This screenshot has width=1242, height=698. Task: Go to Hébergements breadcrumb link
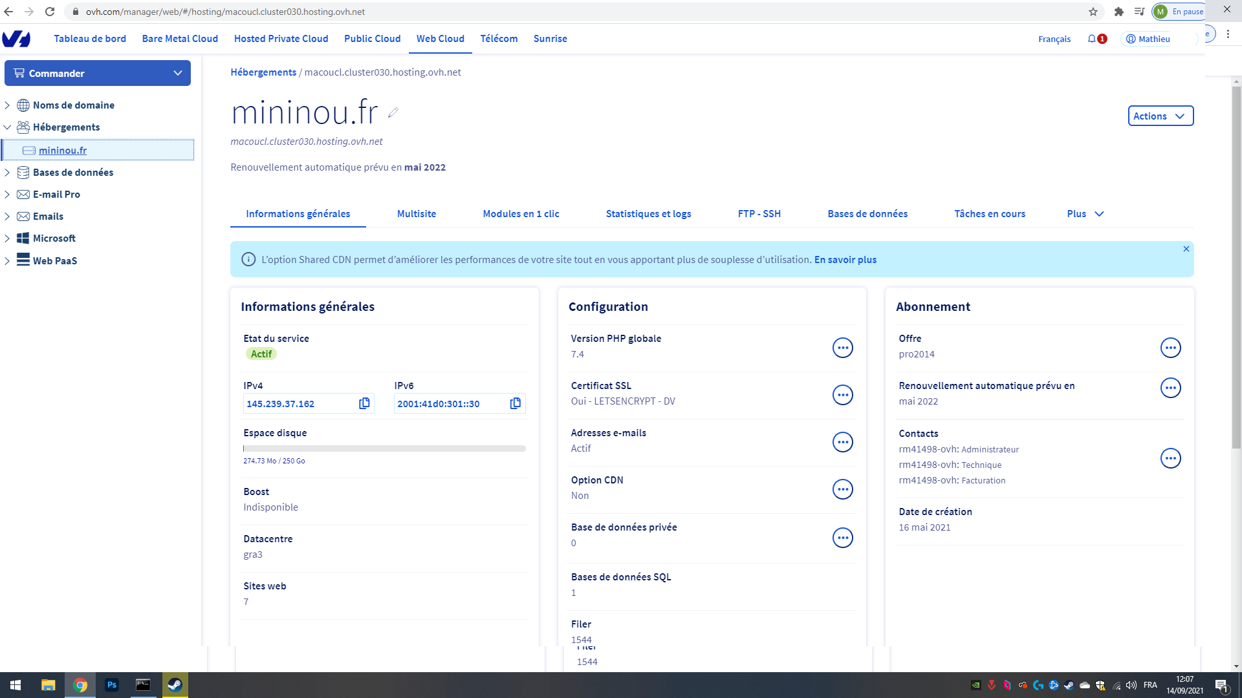click(x=263, y=72)
